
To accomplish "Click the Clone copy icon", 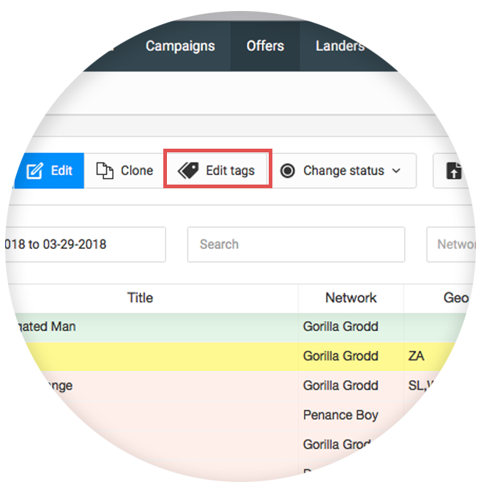I will [x=105, y=171].
